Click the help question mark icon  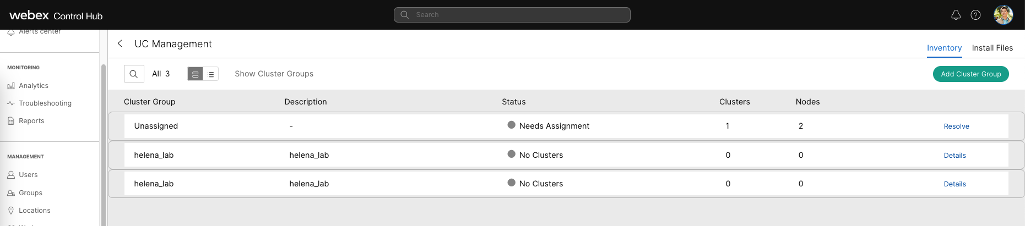click(975, 15)
